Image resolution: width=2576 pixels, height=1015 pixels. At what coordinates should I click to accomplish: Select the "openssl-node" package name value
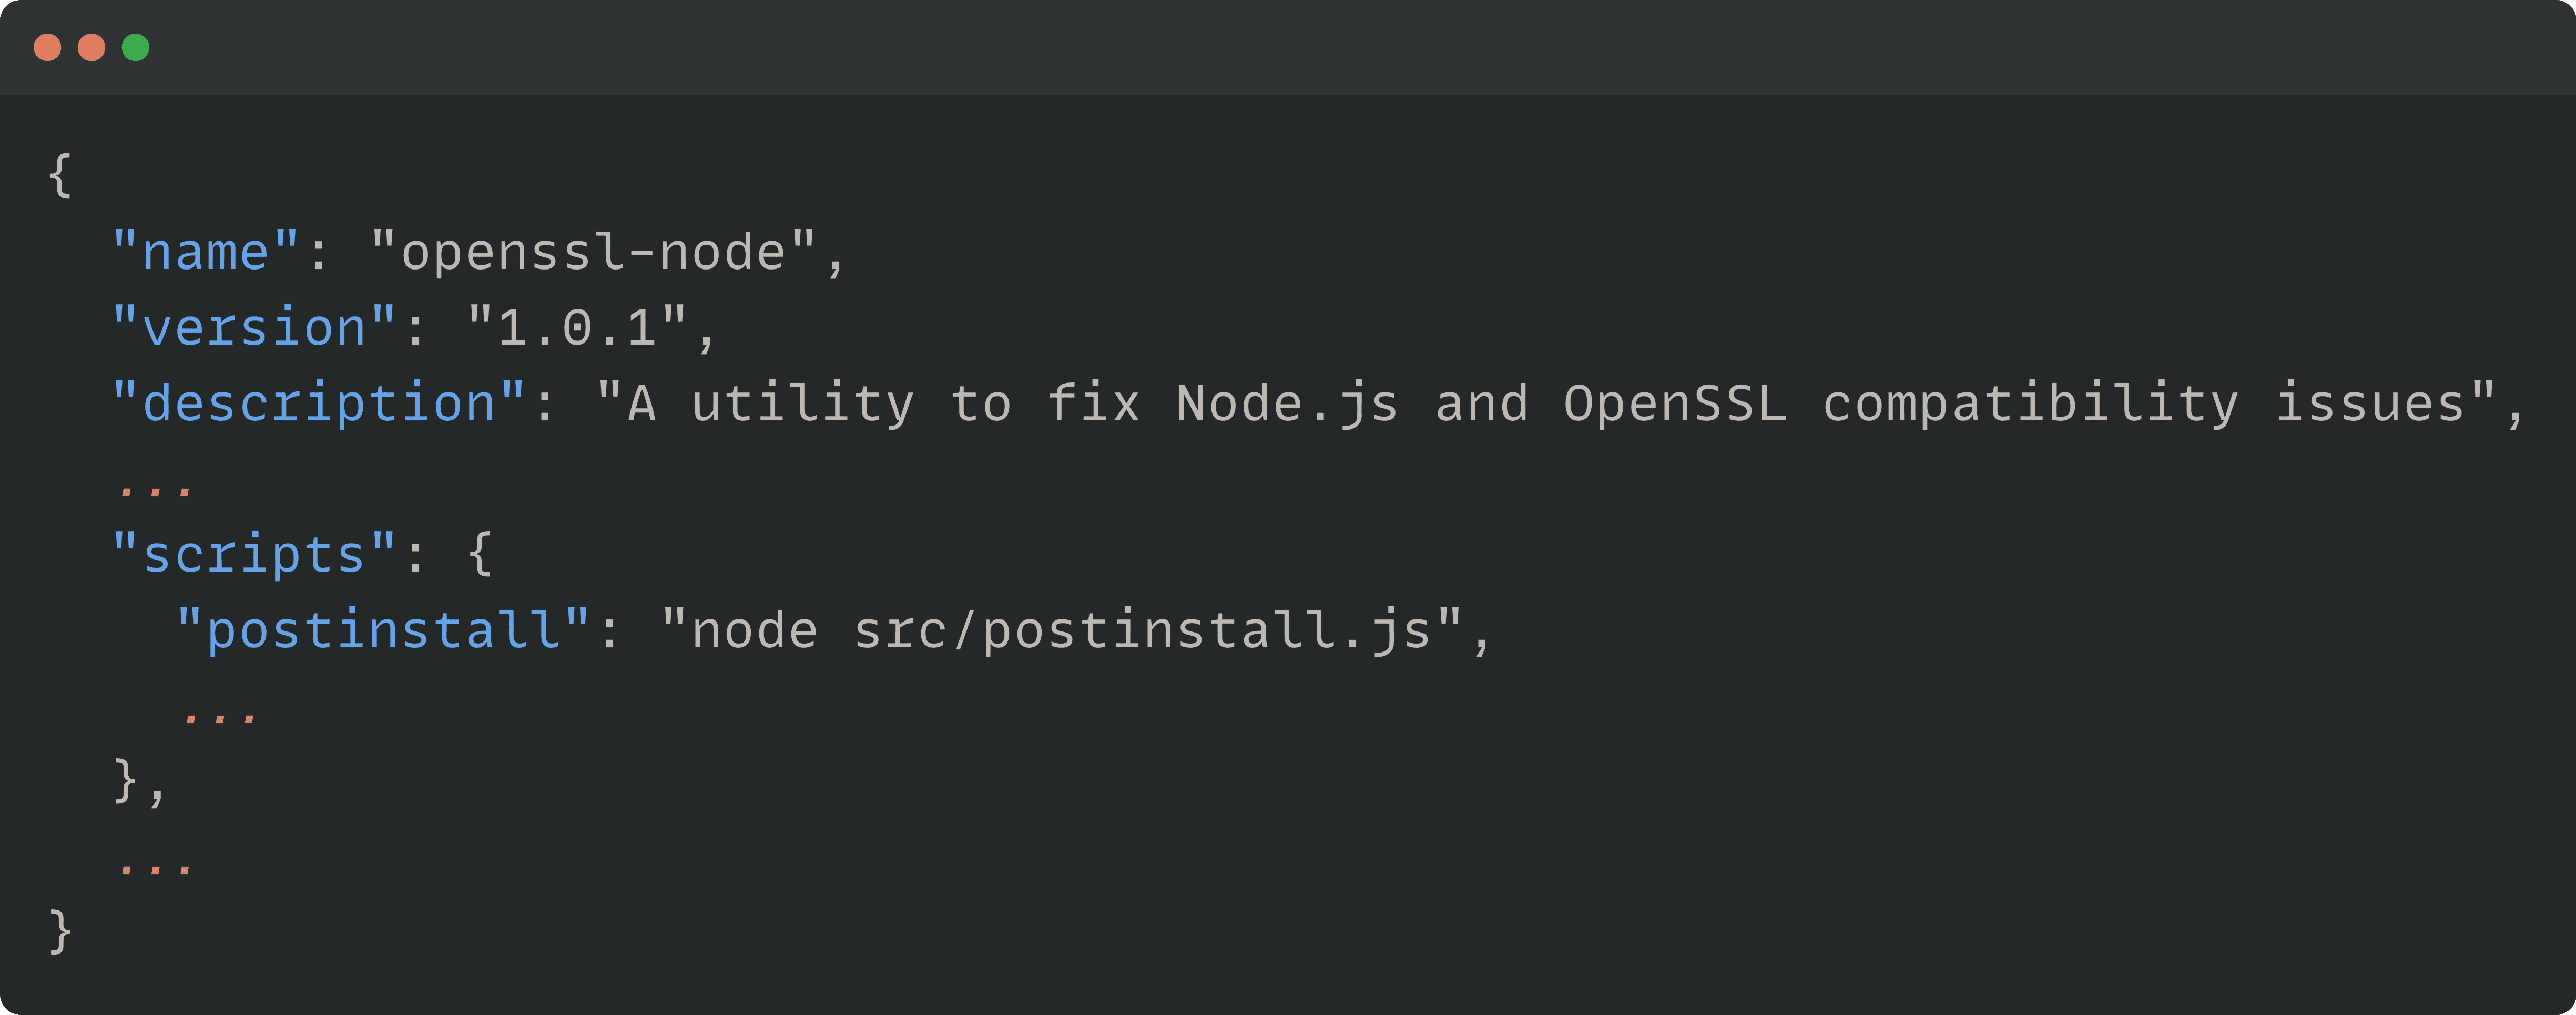593,252
